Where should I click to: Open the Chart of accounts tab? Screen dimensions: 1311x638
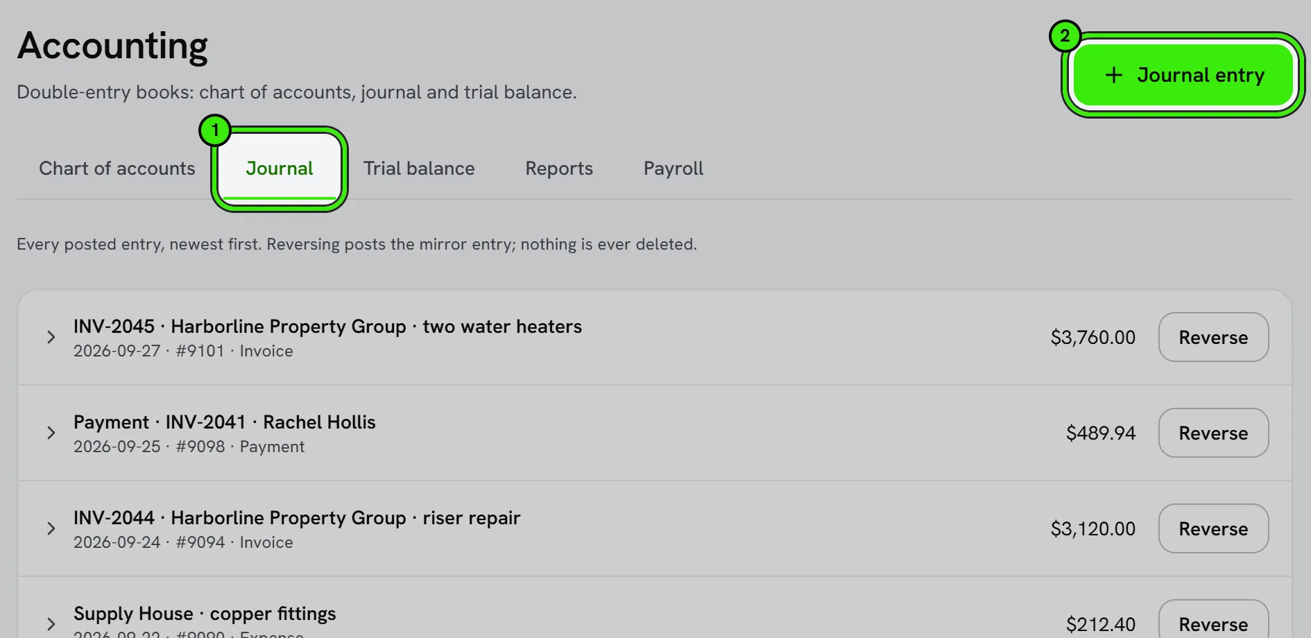tap(117, 169)
